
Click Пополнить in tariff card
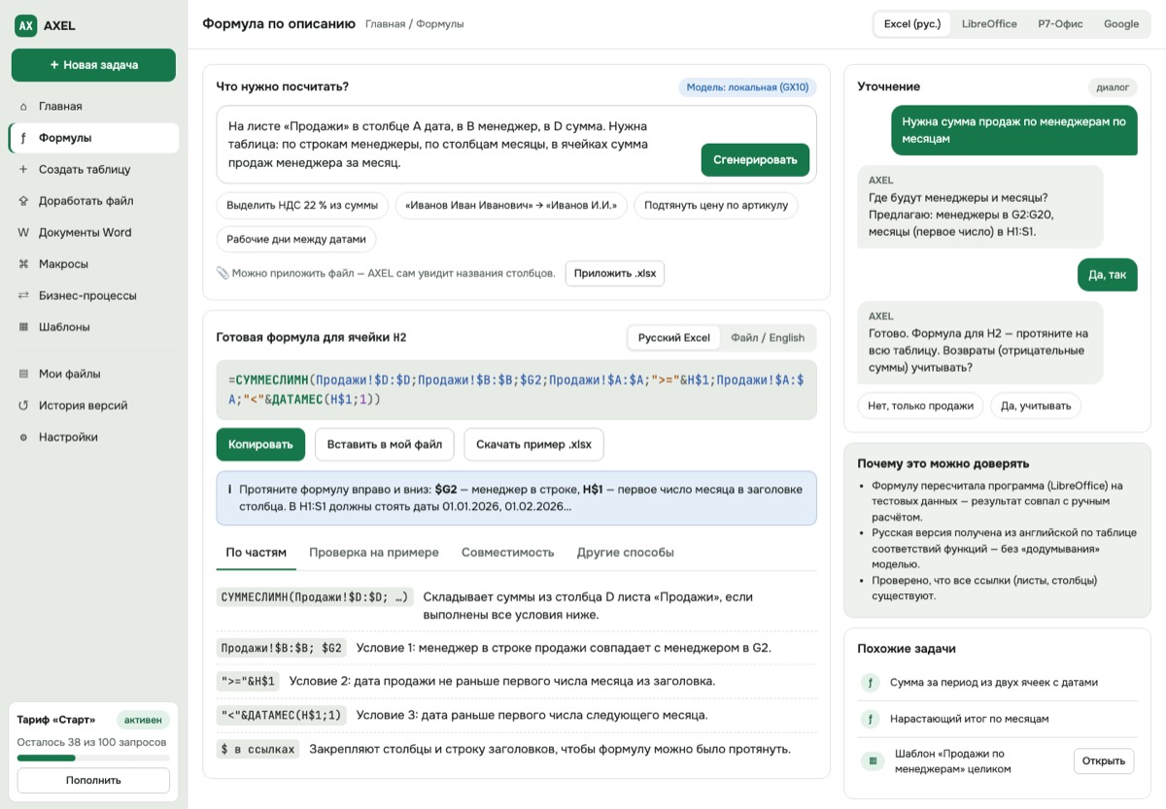pyautogui.click(x=93, y=780)
